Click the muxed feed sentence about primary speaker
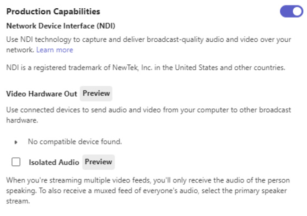 pyautogui.click(x=163, y=191)
